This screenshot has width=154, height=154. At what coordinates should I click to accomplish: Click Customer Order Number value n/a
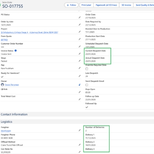pos(2,47)
